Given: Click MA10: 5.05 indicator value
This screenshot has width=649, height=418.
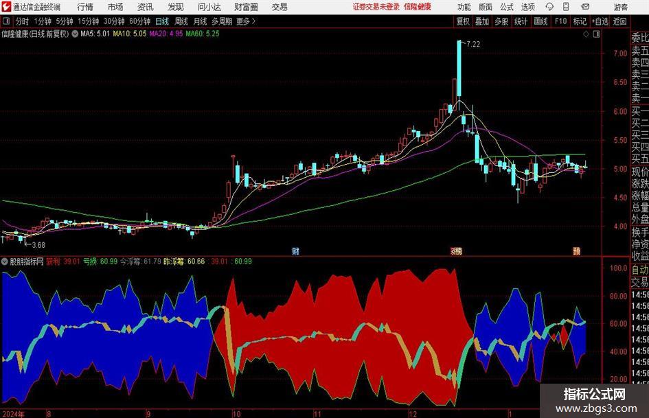Looking at the screenshot, I should click(x=130, y=34).
